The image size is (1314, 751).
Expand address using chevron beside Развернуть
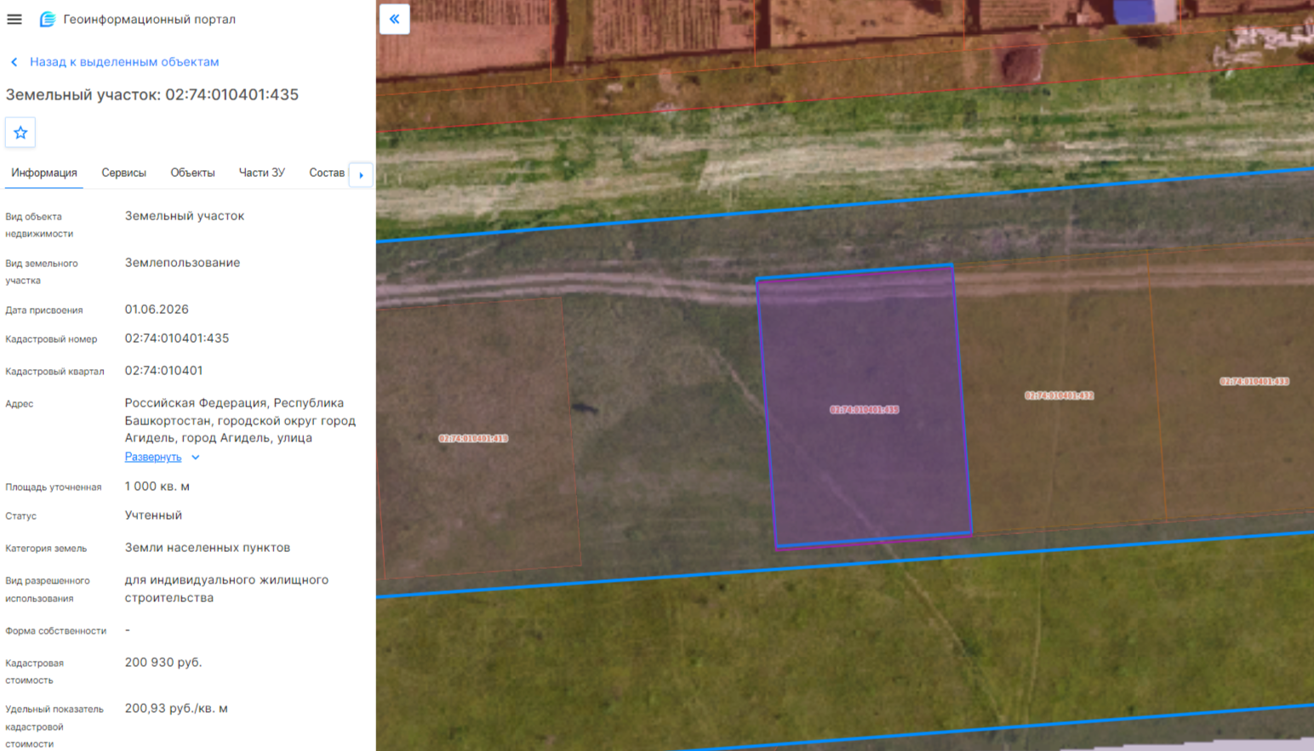click(x=196, y=458)
